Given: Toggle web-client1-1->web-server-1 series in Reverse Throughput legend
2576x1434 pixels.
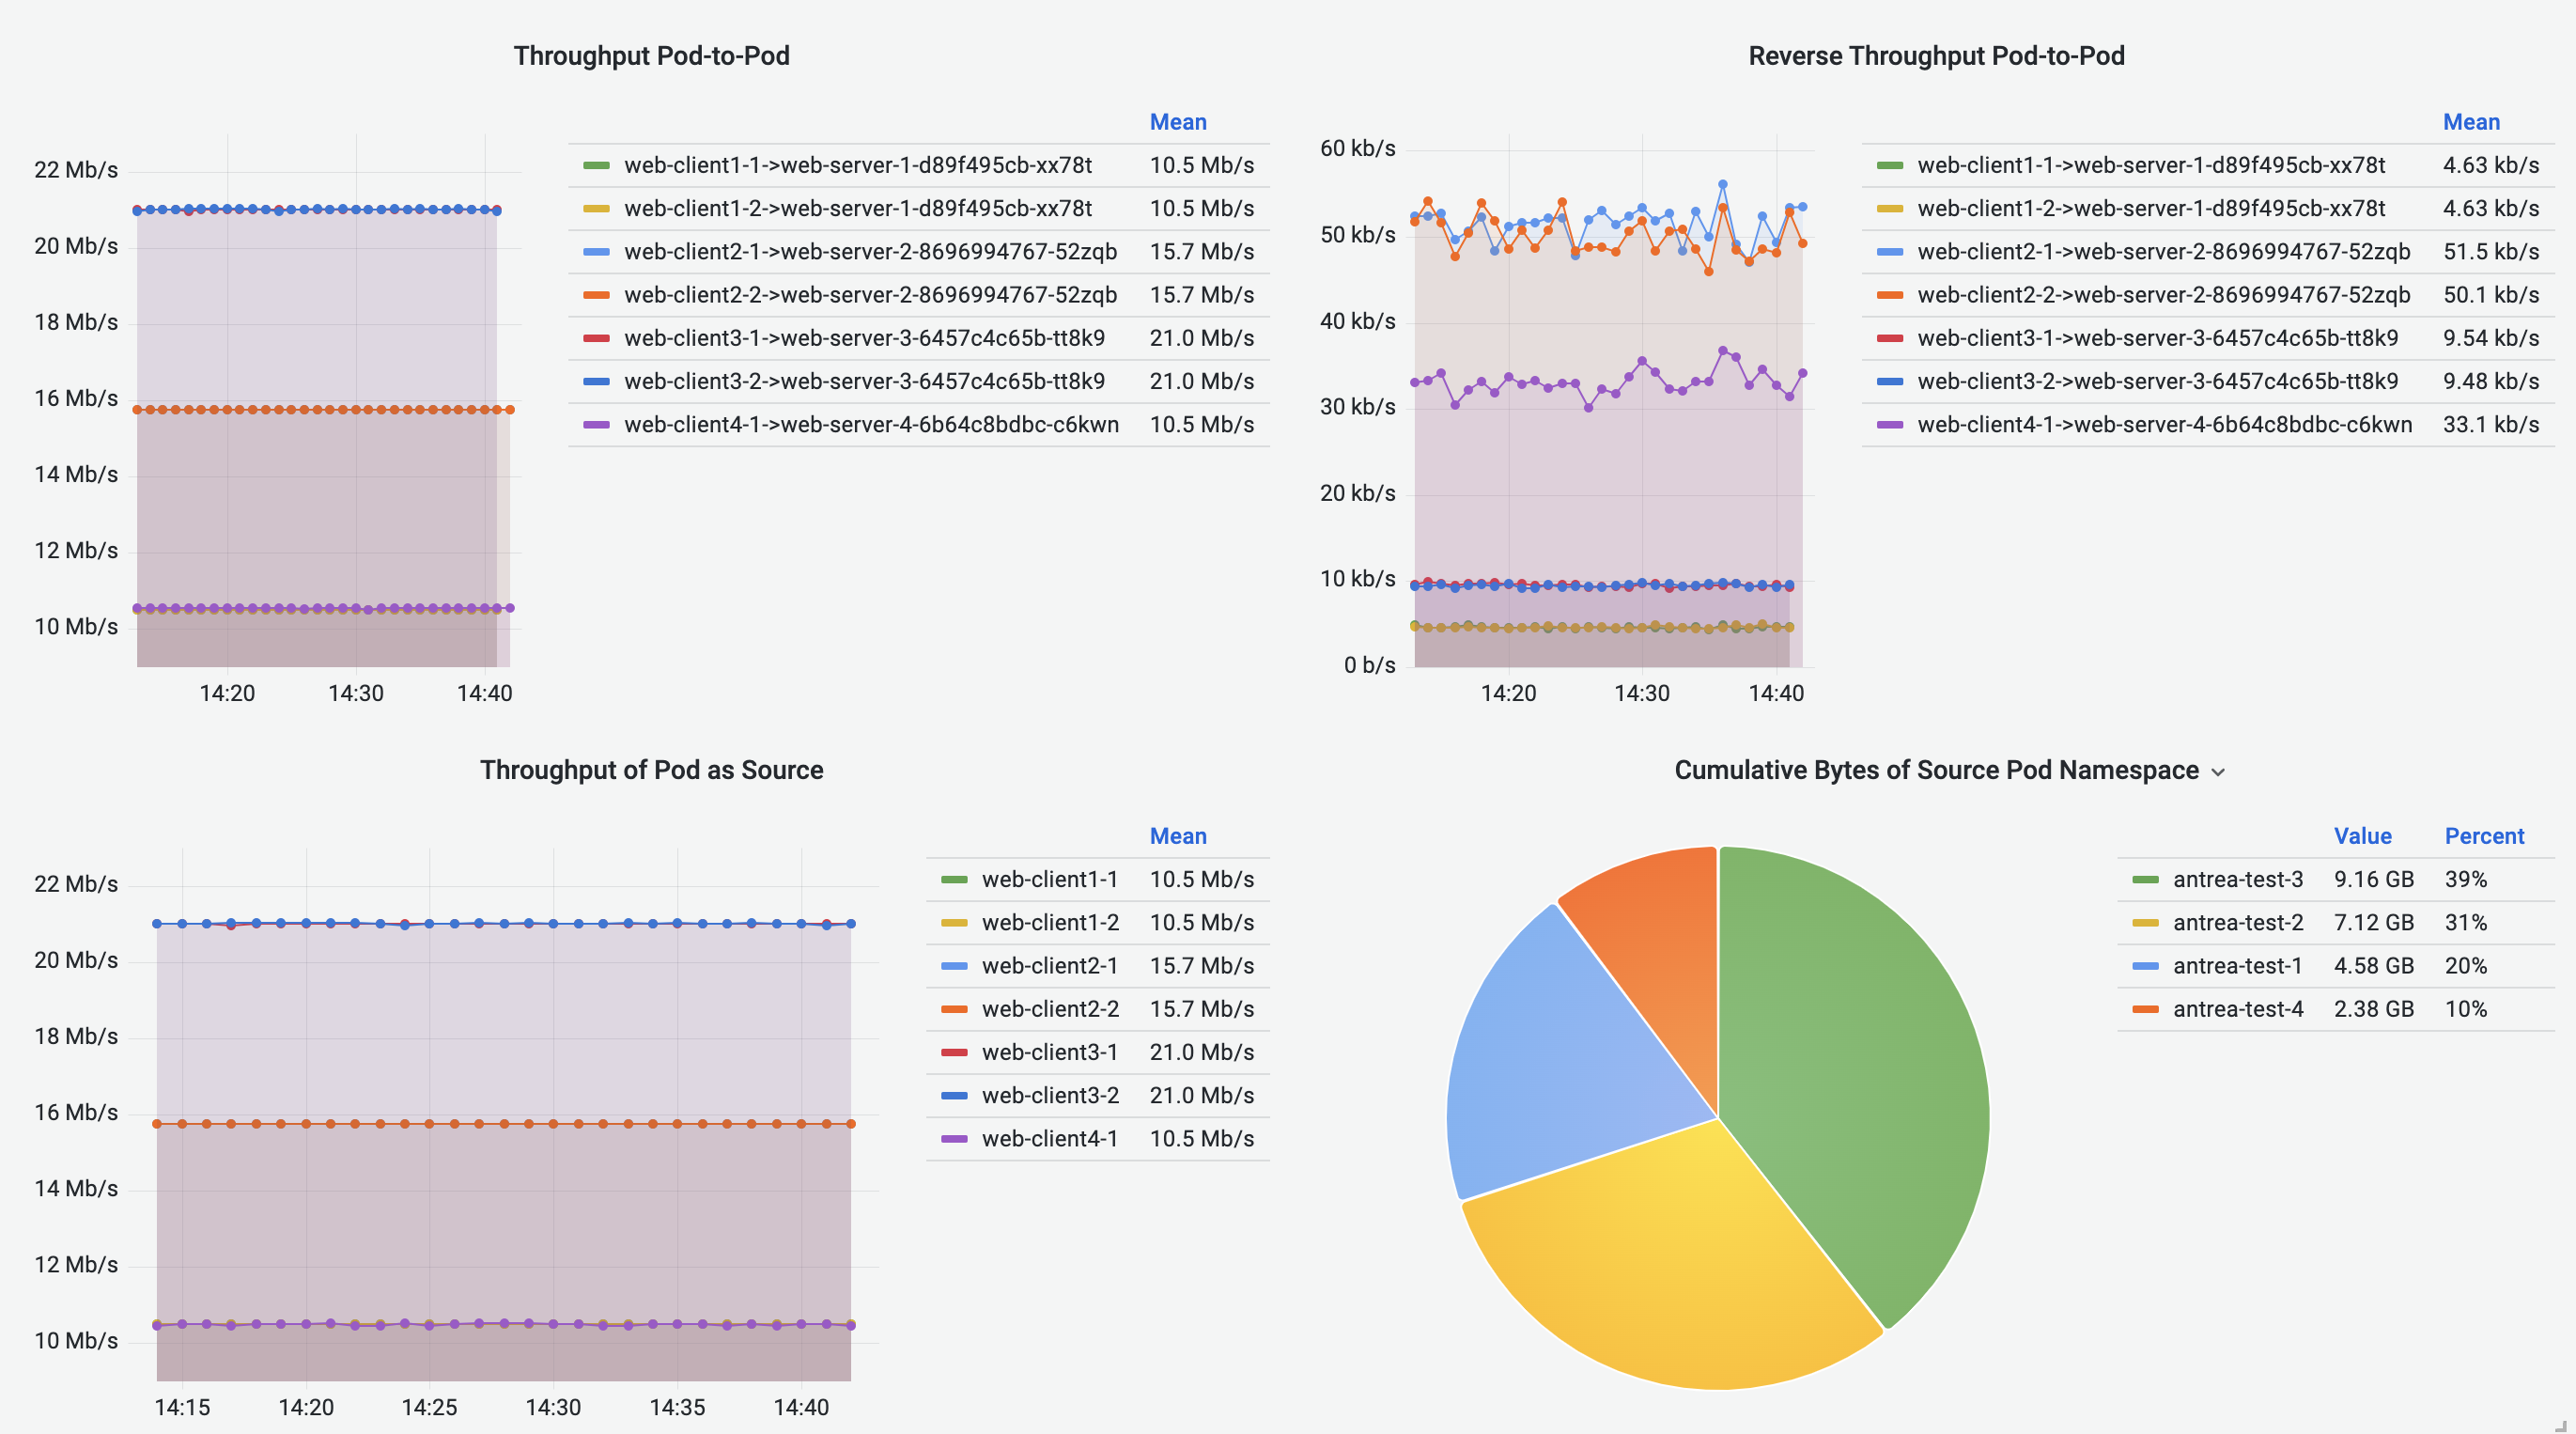Looking at the screenshot, I should click(2151, 165).
